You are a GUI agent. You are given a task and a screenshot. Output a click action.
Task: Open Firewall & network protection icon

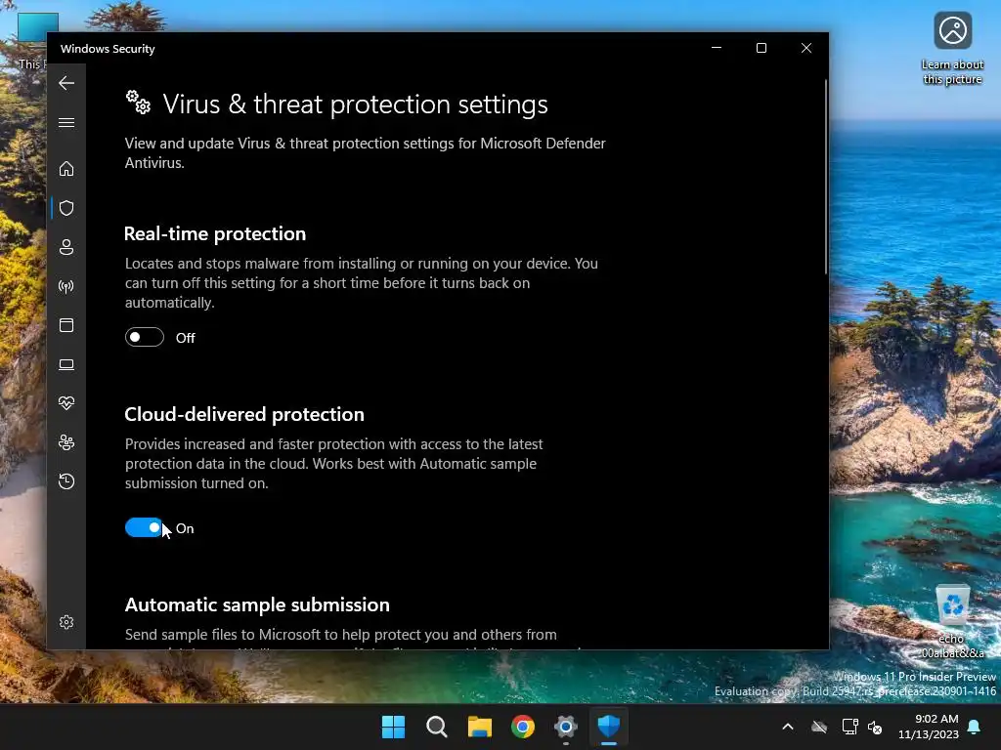[x=66, y=286]
